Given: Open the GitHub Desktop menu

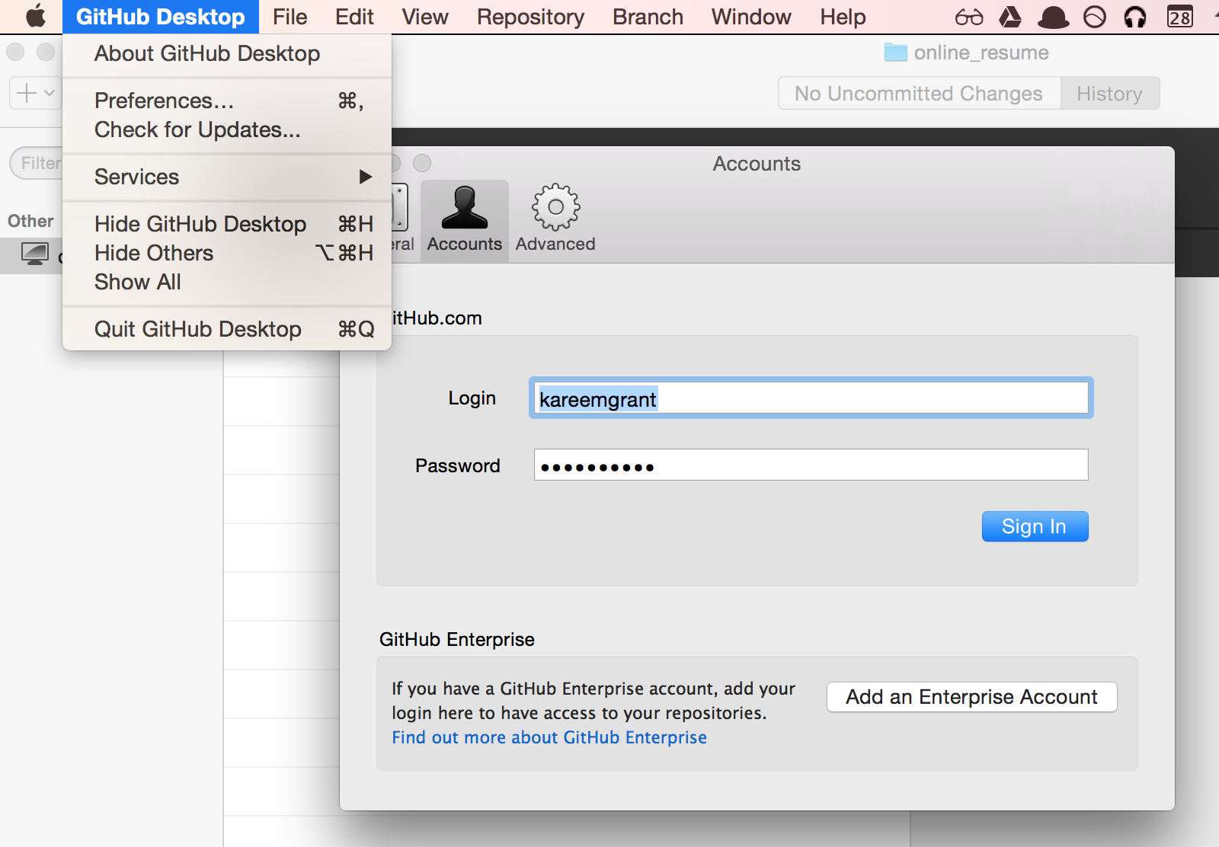Looking at the screenshot, I should tap(161, 17).
